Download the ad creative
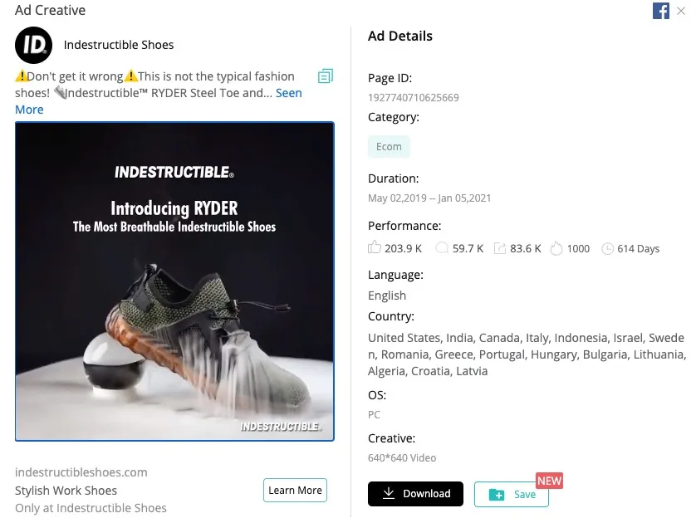Viewport: 696px width, 518px height. tap(415, 494)
